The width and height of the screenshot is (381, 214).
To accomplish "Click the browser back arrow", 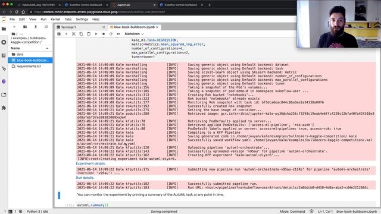I will point(4,12).
